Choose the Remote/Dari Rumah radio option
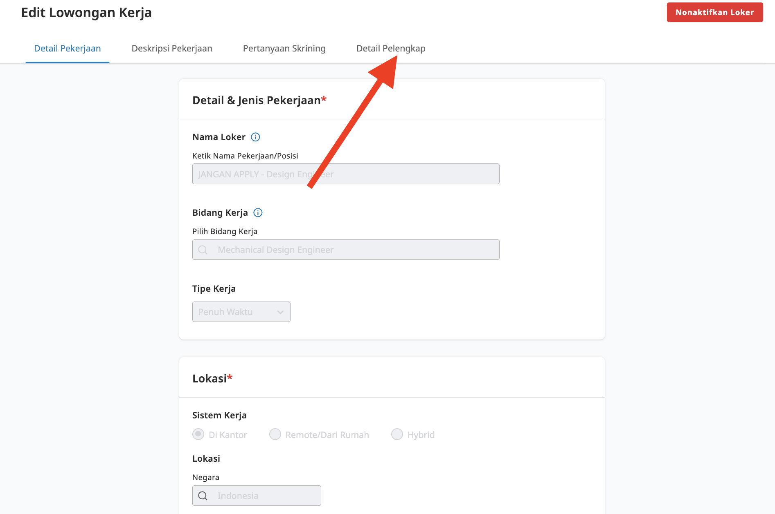Image resolution: width=775 pixels, height=514 pixels. pos(275,434)
